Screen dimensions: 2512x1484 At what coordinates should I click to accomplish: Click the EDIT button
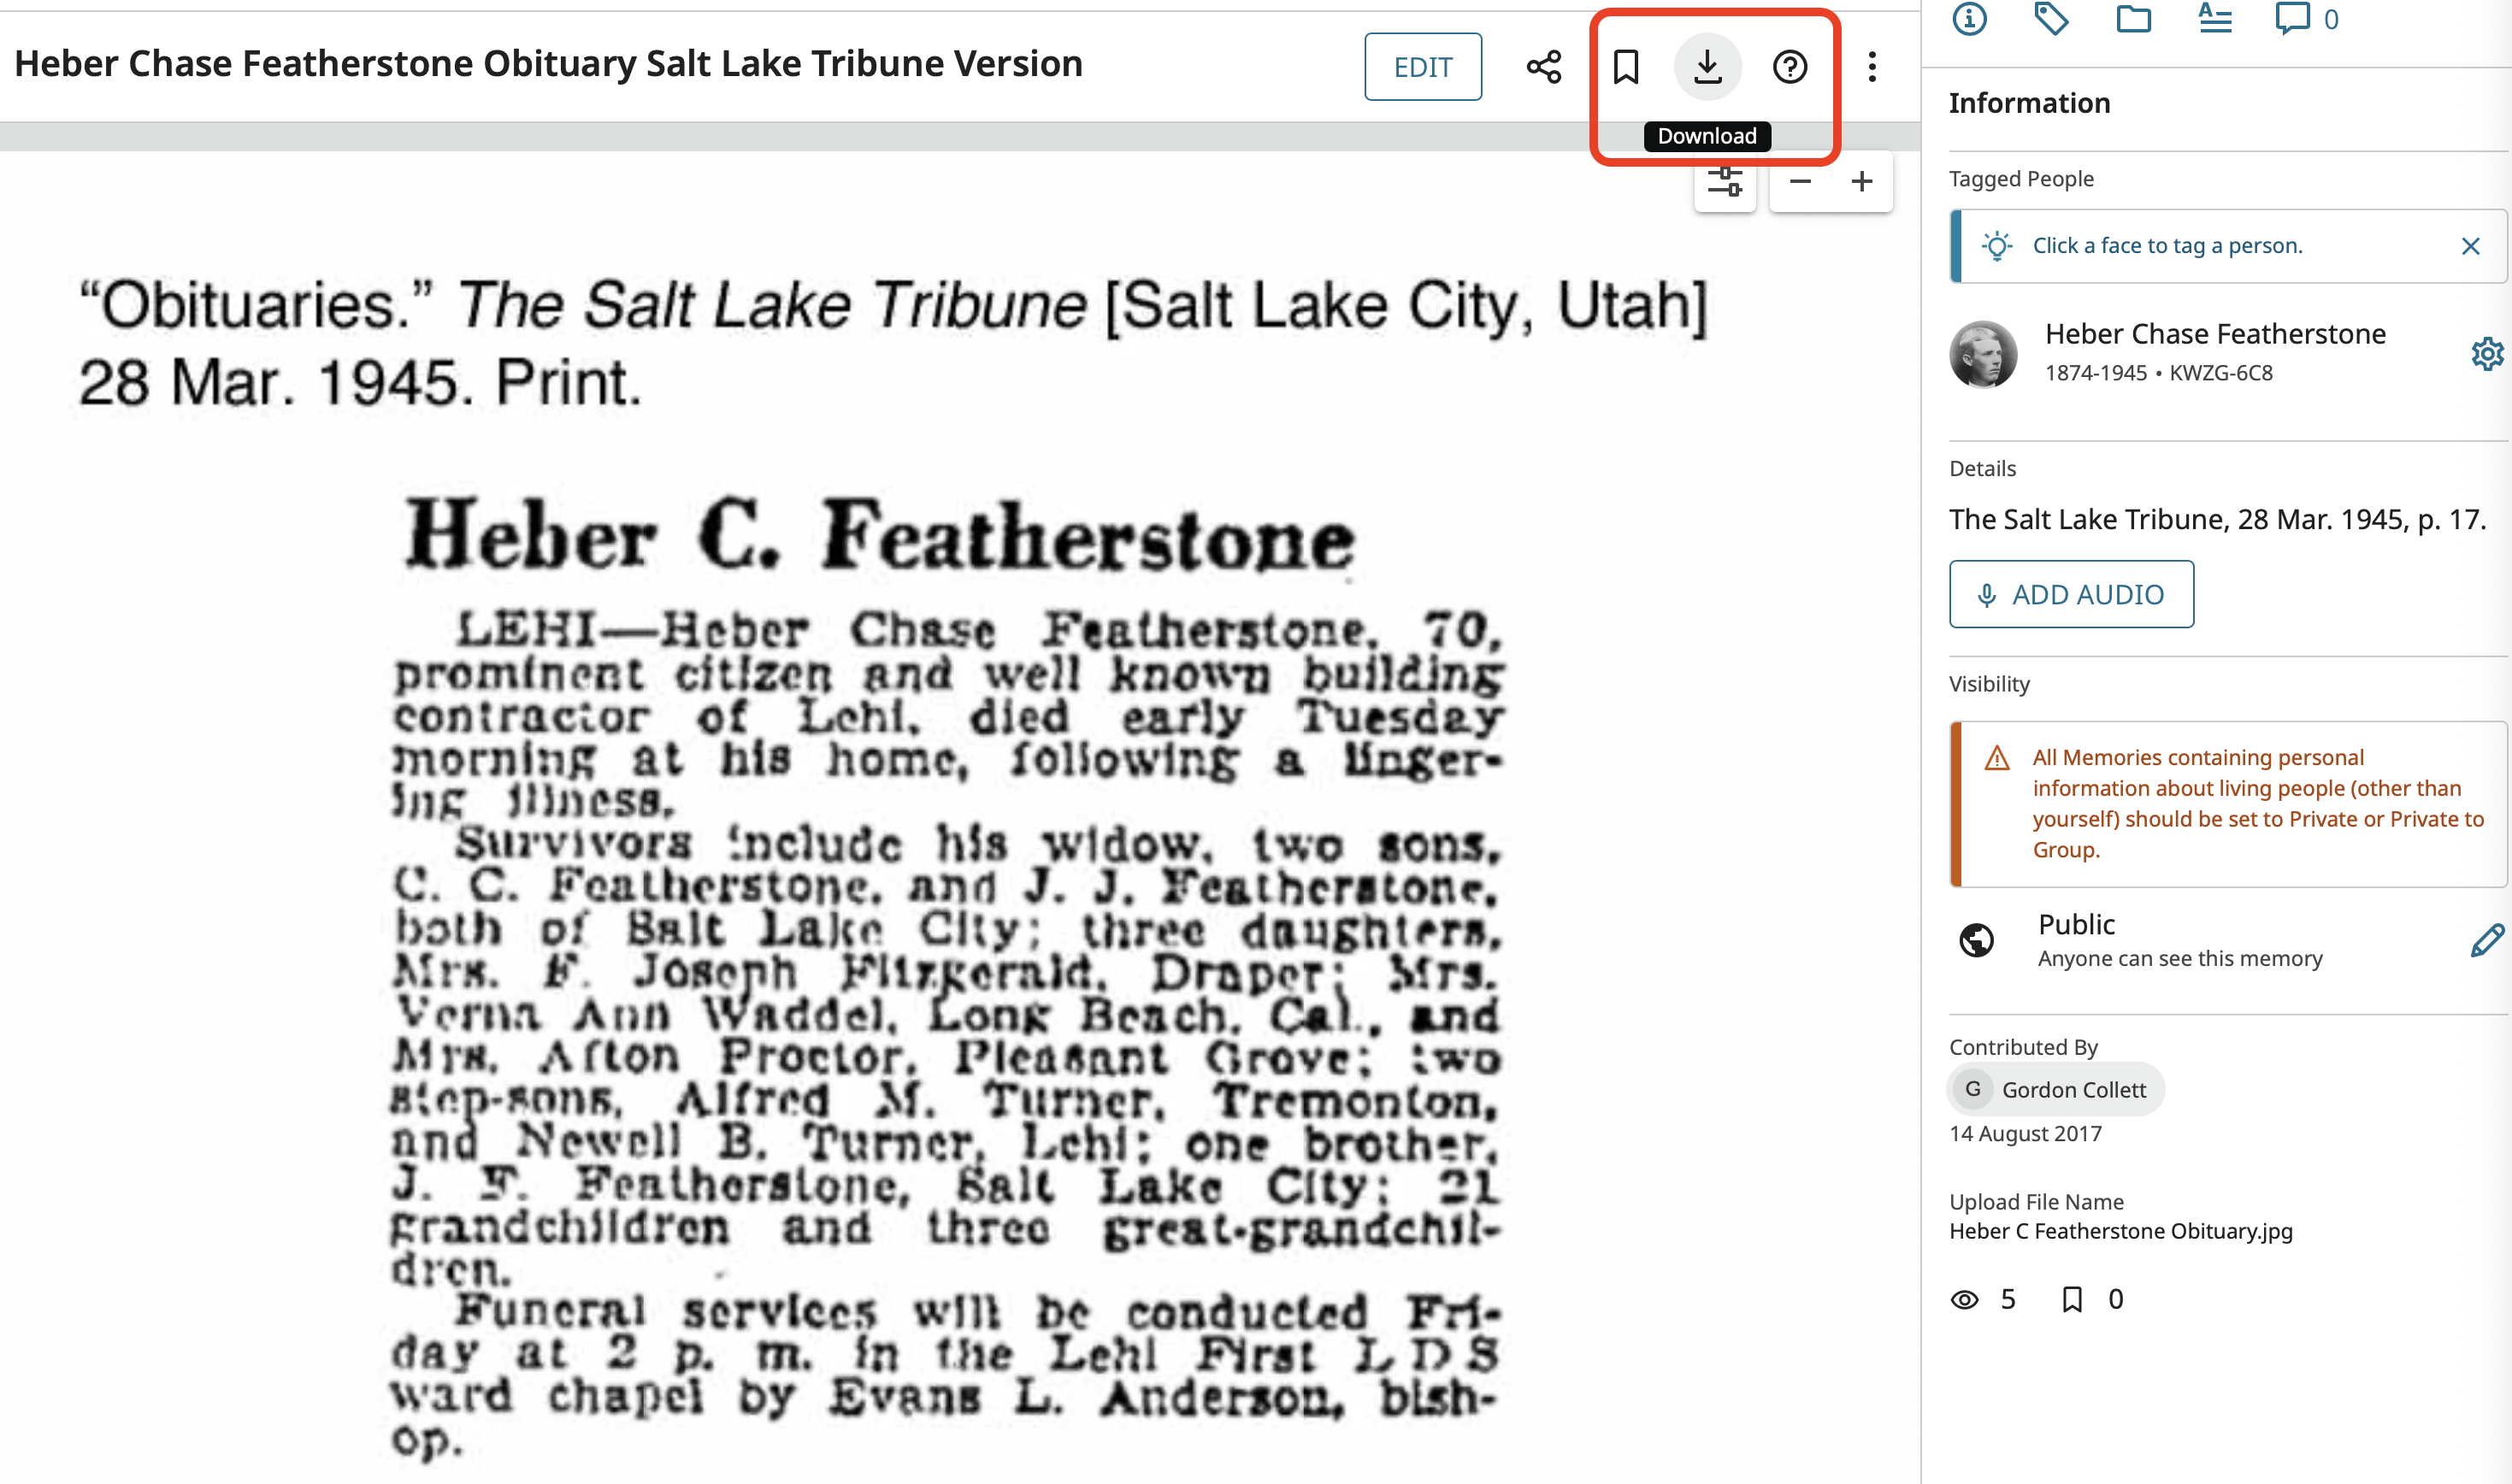click(x=1423, y=67)
